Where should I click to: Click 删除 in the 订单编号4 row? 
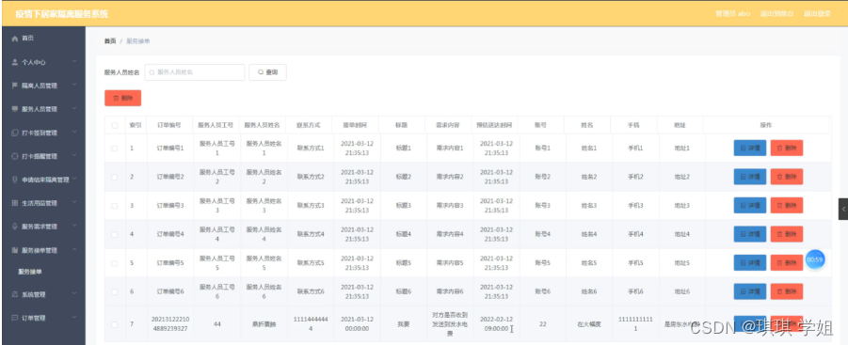click(x=786, y=234)
